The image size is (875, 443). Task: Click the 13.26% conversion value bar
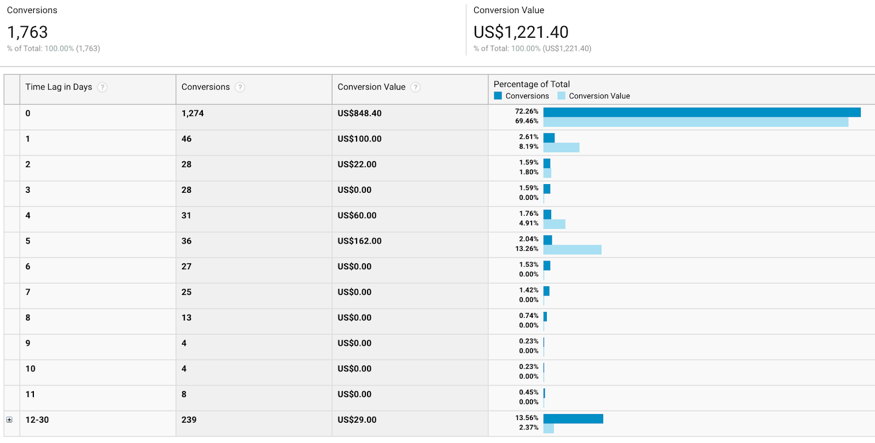click(x=573, y=250)
